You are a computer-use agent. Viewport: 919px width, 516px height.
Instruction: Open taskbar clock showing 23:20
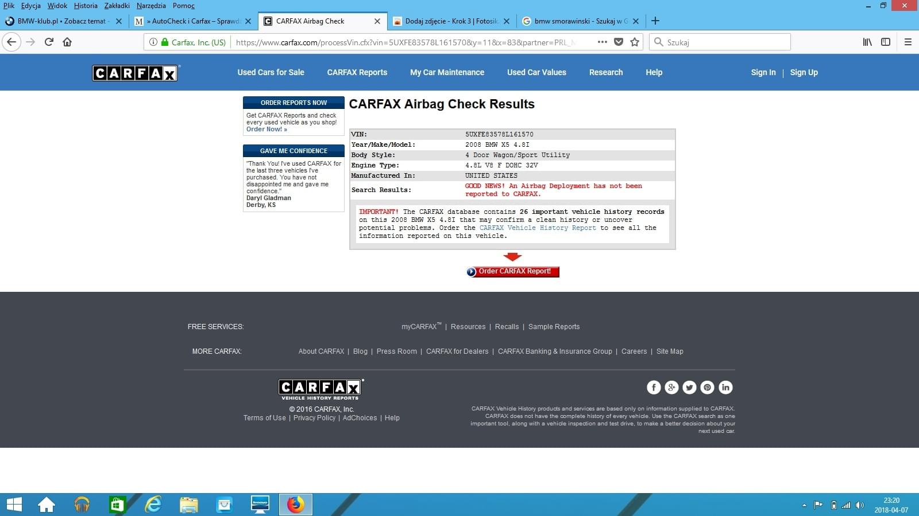[891, 505]
